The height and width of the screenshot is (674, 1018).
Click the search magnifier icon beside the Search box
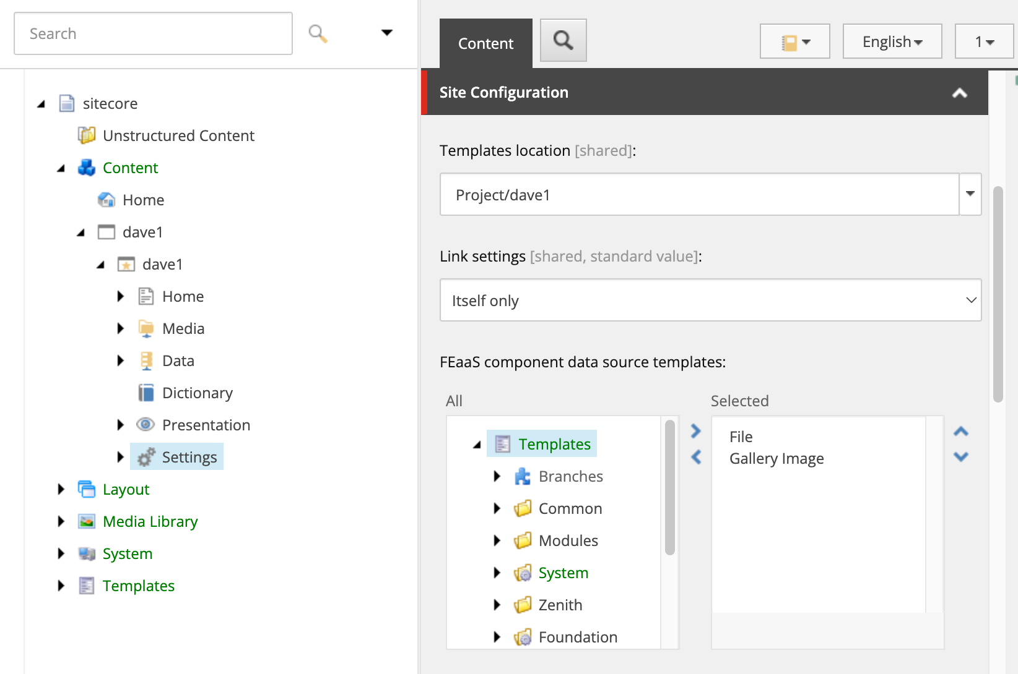[x=318, y=33]
